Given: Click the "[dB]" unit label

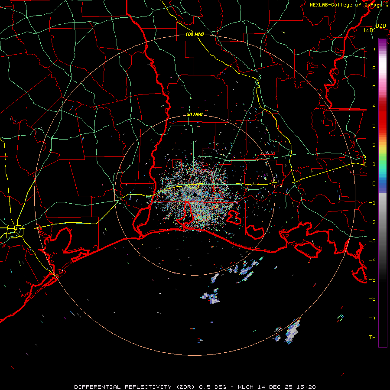Looking at the screenshot, I should coord(370,30).
